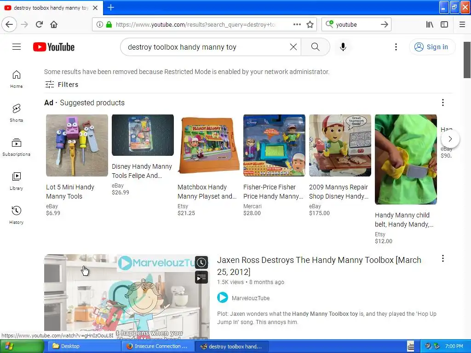The height and width of the screenshot is (353, 471).
Task: Add the video to Watch later
Action: [x=201, y=262]
